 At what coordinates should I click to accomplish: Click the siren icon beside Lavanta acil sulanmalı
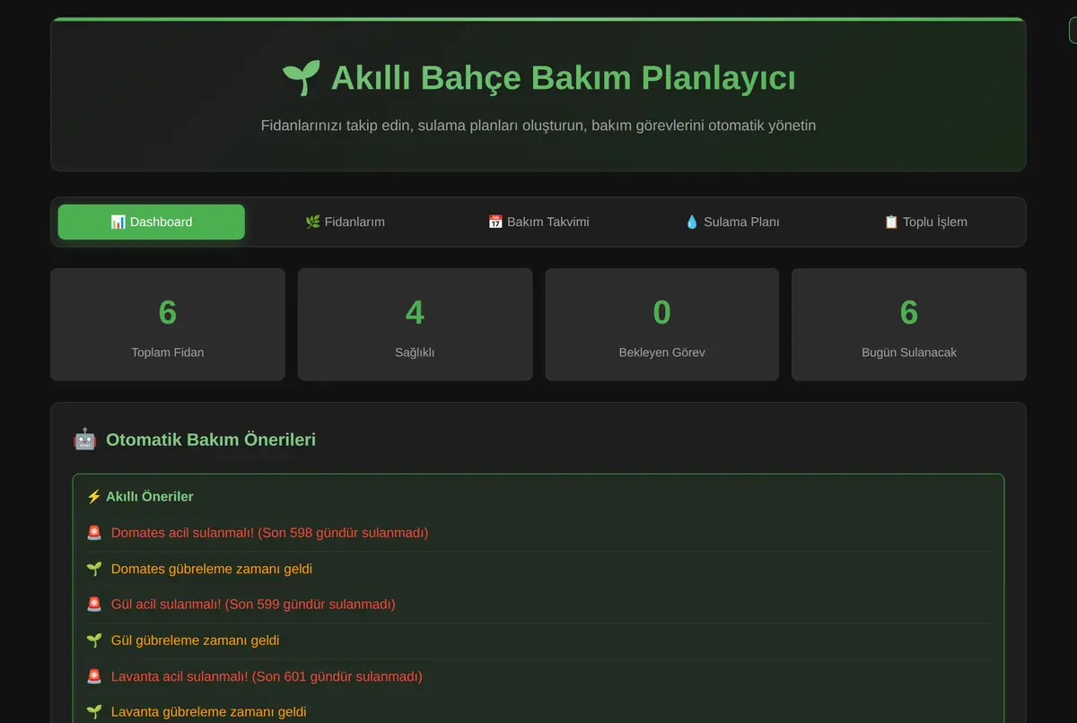tap(94, 676)
